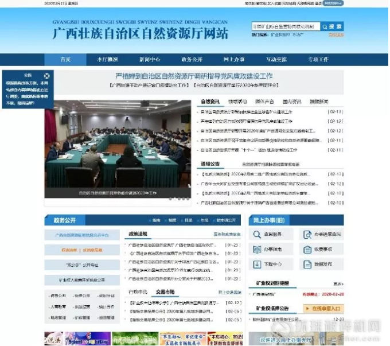Open 新闻中心 navigation menu

(x=150, y=60)
